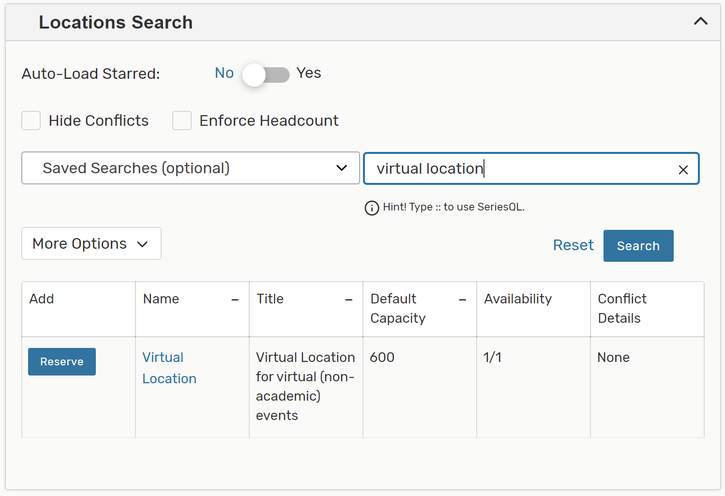Click the Availability column header

518,299
